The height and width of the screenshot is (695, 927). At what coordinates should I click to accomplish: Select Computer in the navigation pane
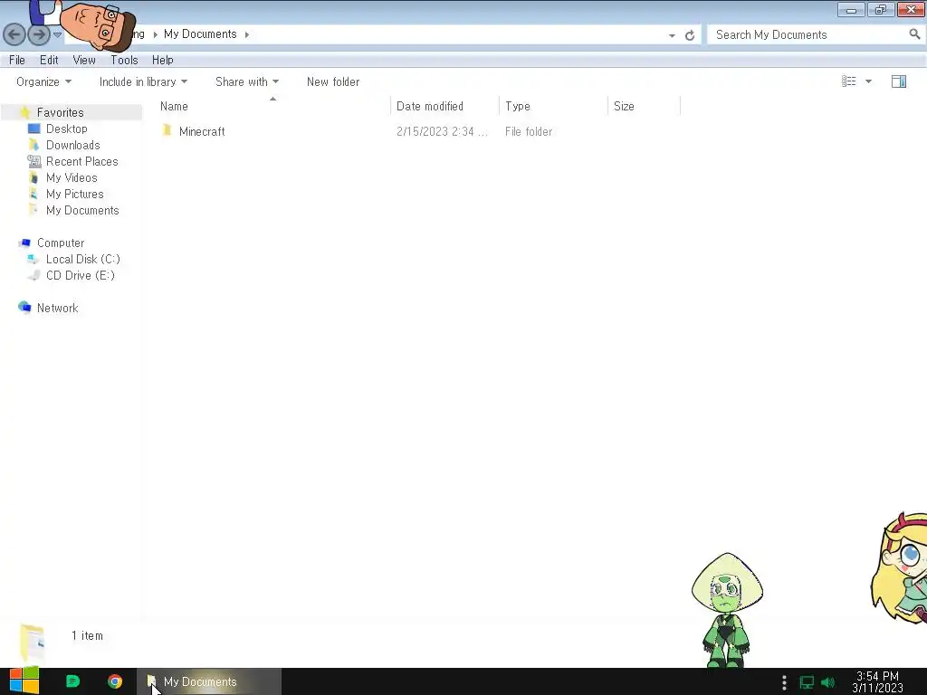61,243
